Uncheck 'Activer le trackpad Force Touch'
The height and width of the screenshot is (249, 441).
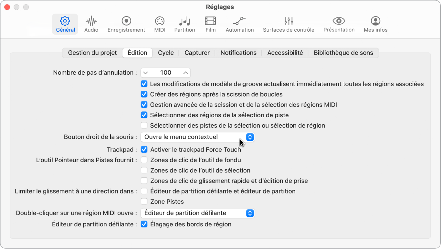(144, 150)
